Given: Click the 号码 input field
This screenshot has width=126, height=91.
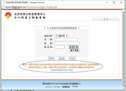Looking at the screenshot, I should click(66, 40).
